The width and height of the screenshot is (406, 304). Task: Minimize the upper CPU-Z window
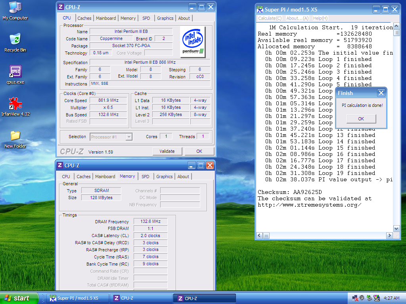point(192,7)
